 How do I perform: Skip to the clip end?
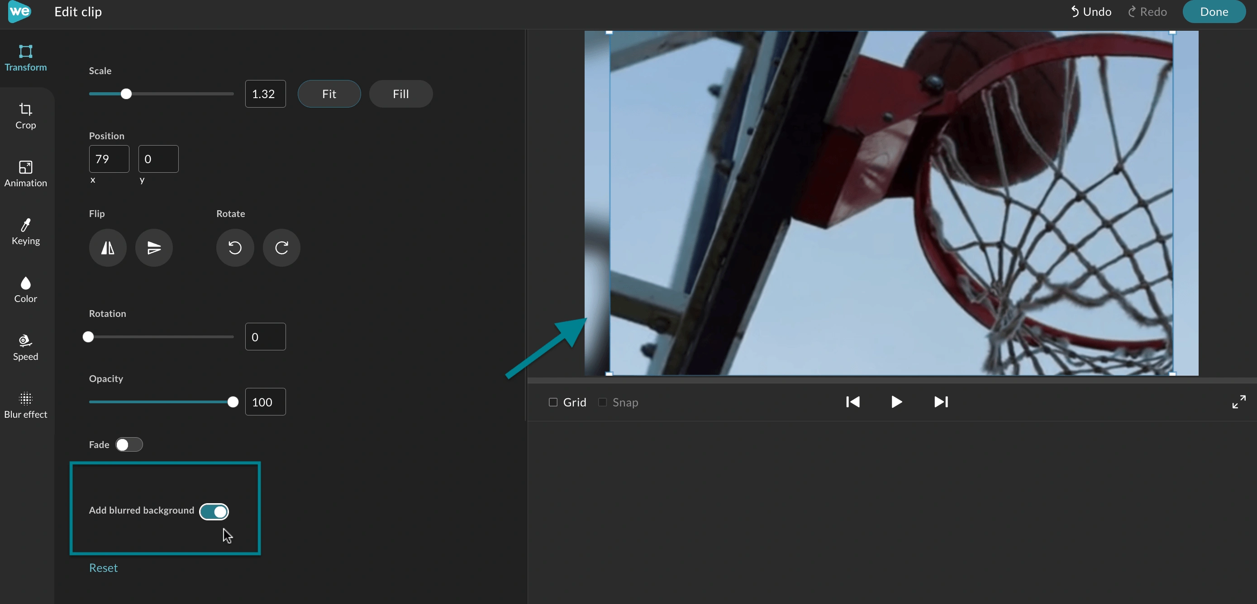[x=941, y=402]
